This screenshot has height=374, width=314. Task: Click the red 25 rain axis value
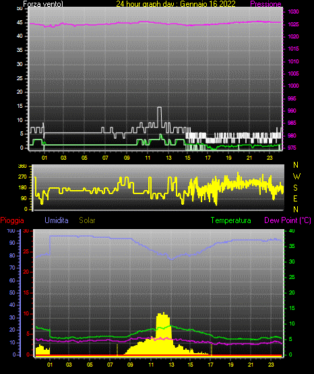point(26,251)
